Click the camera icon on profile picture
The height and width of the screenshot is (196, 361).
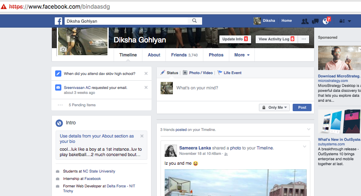pos(63,49)
